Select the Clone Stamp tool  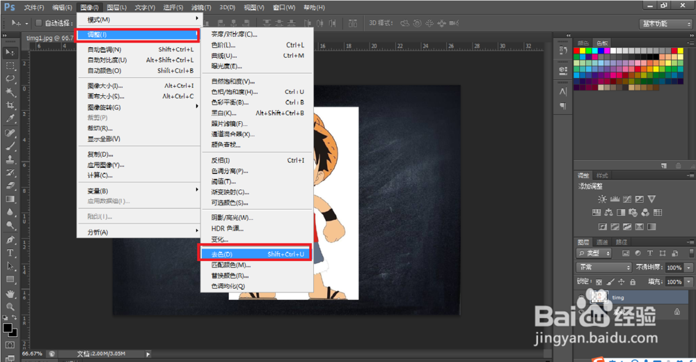[9, 159]
